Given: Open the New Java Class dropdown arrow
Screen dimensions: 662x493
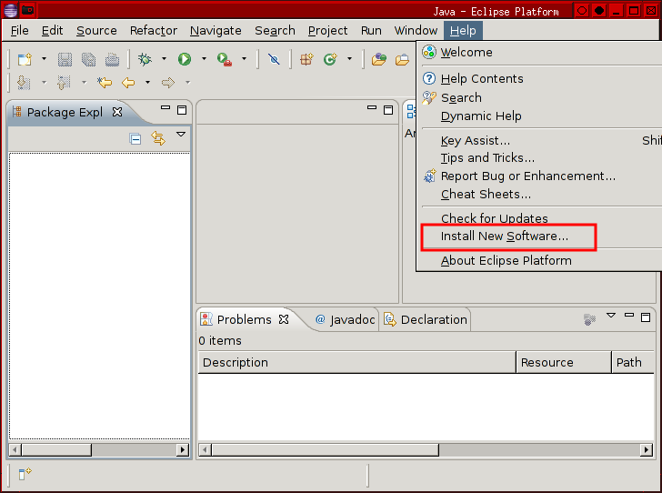Looking at the screenshot, I should pos(349,59).
